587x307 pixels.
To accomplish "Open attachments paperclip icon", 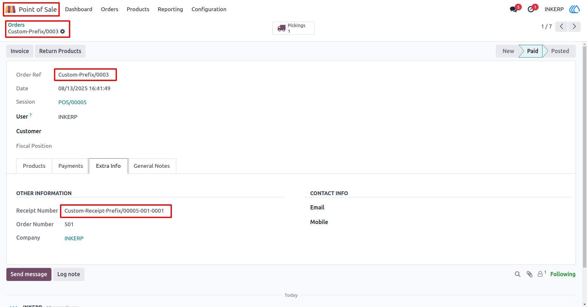I will click(x=530, y=274).
